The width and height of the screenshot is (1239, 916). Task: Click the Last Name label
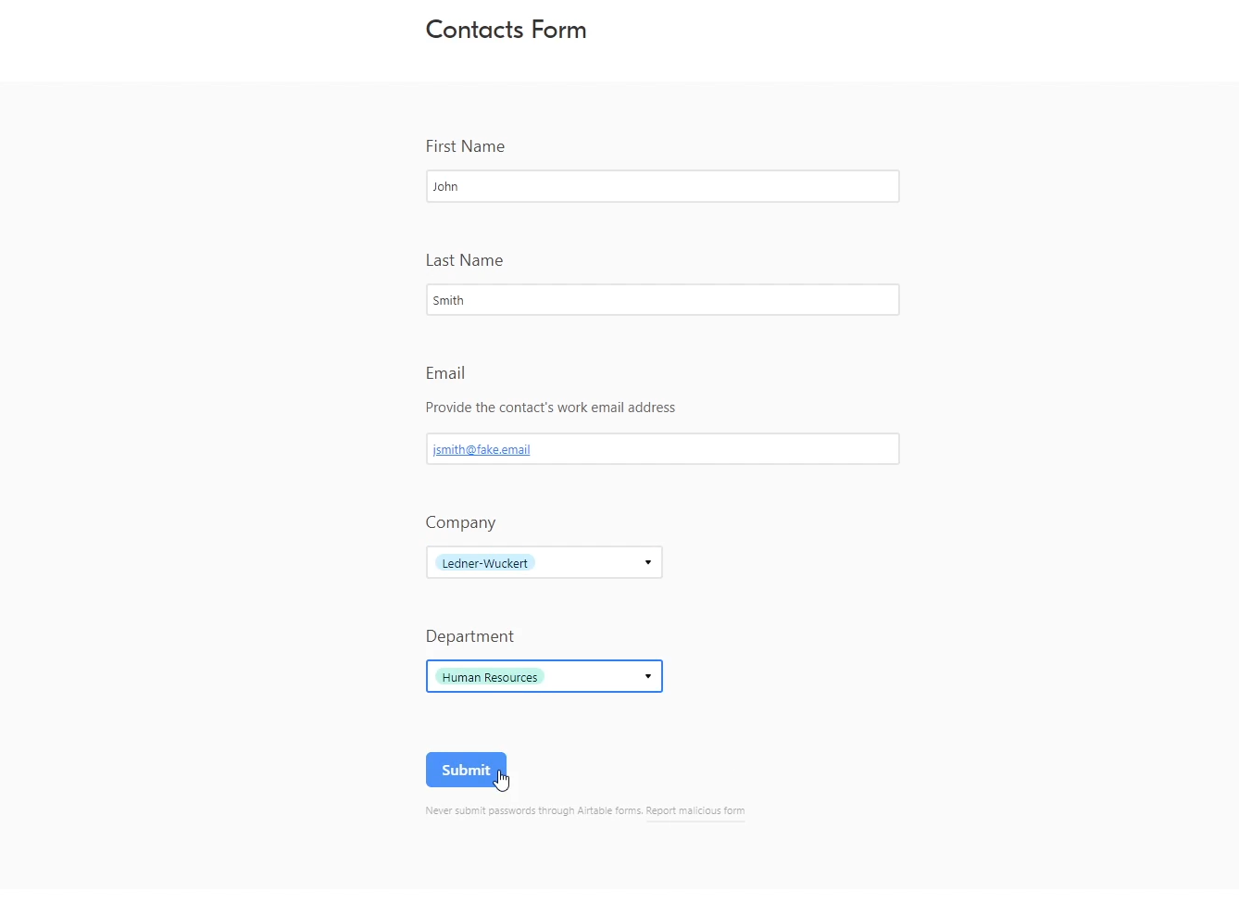[x=464, y=260]
